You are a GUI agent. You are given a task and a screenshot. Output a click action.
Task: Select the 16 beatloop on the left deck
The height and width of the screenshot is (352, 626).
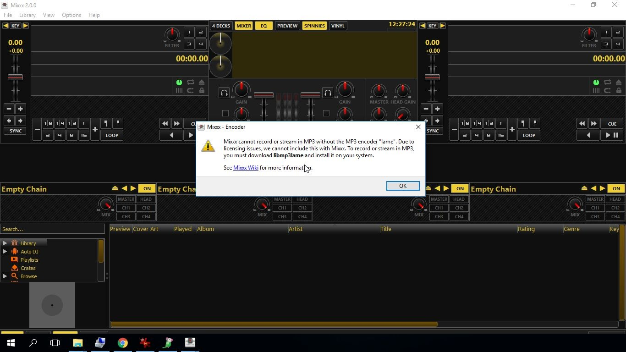[83, 135]
